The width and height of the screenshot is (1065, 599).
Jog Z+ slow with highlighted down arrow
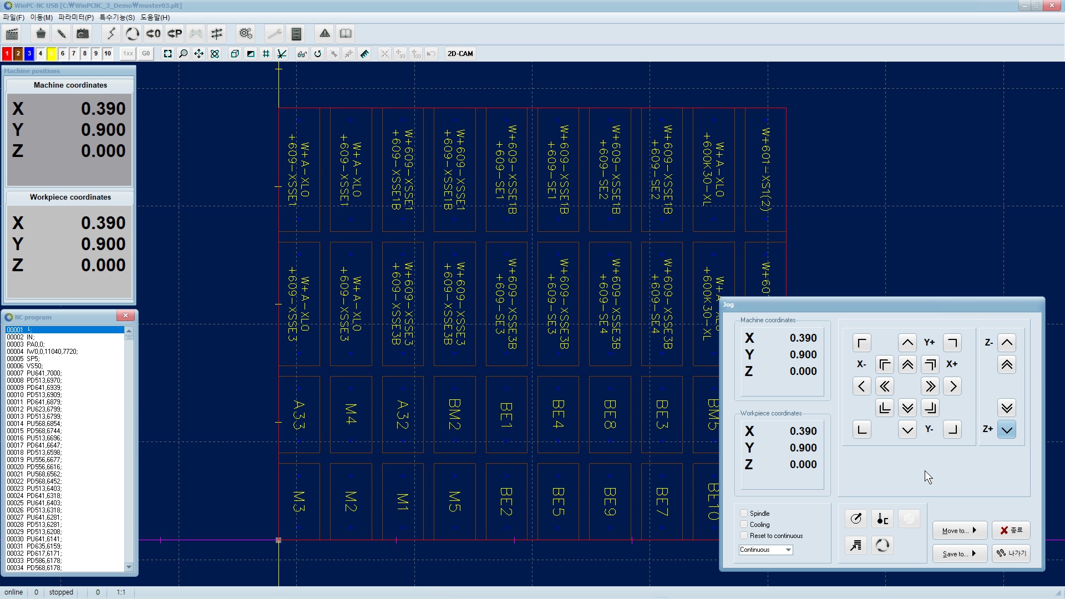[x=1007, y=429]
